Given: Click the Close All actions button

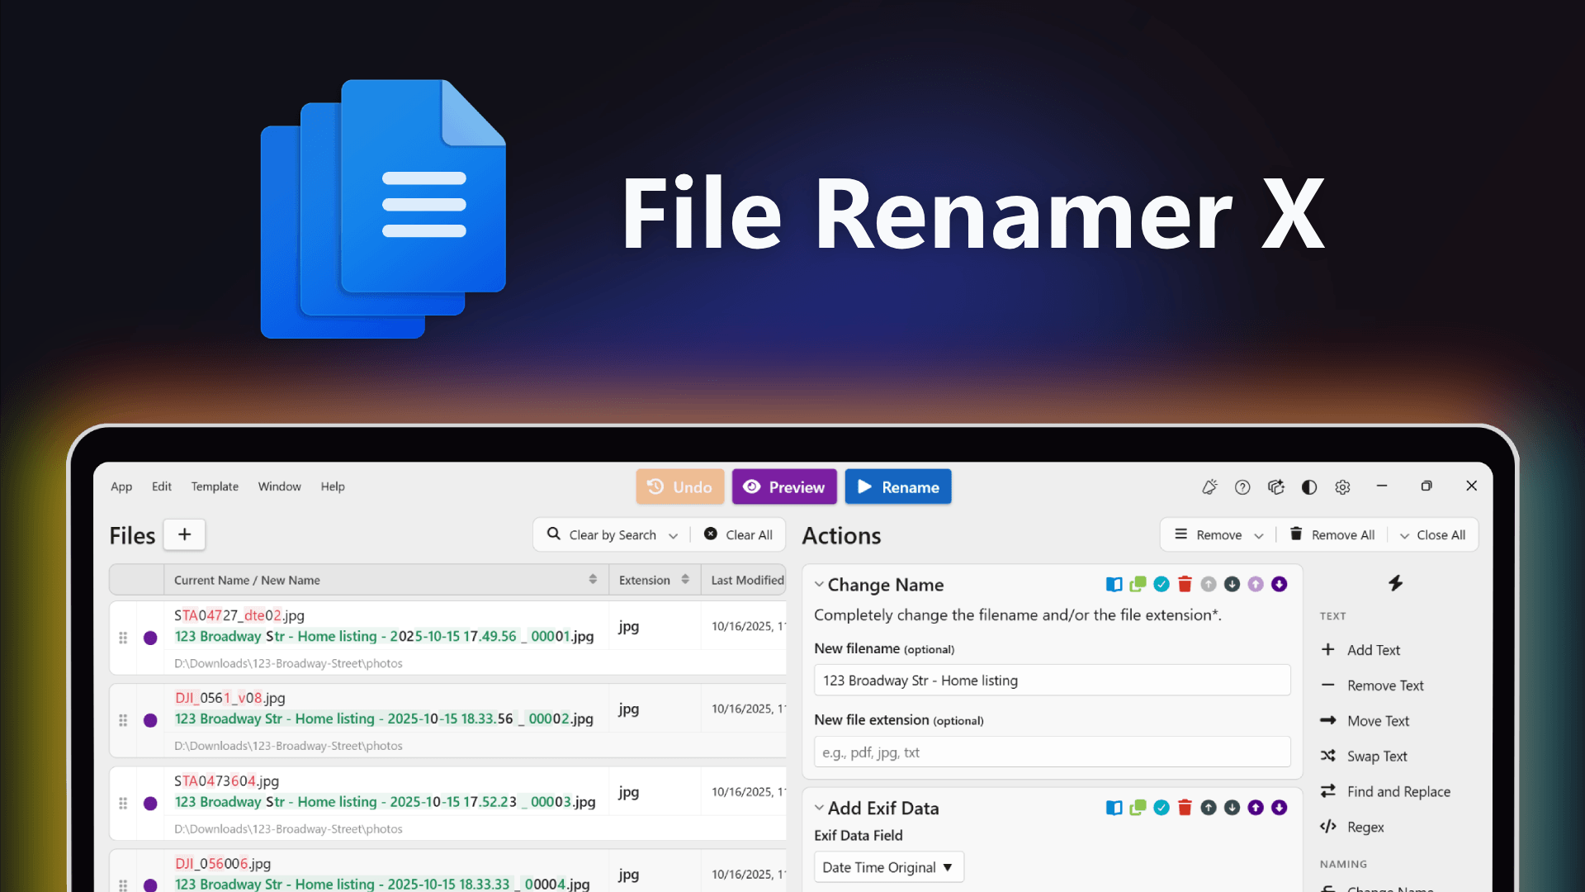Looking at the screenshot, I should [1432, 535].
